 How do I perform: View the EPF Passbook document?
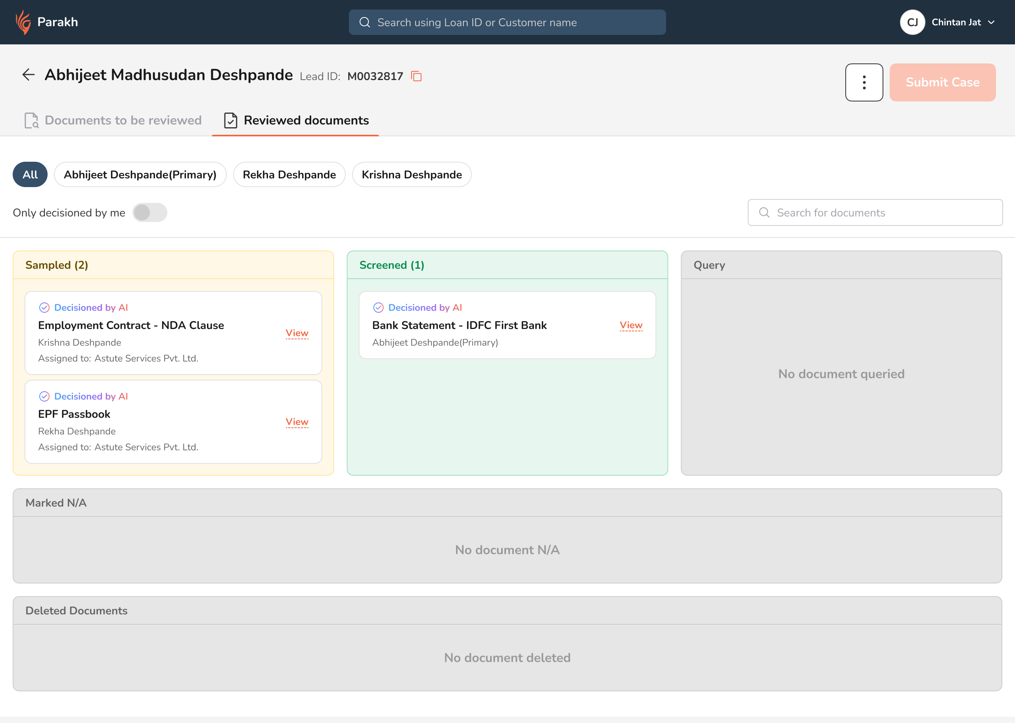297,422
